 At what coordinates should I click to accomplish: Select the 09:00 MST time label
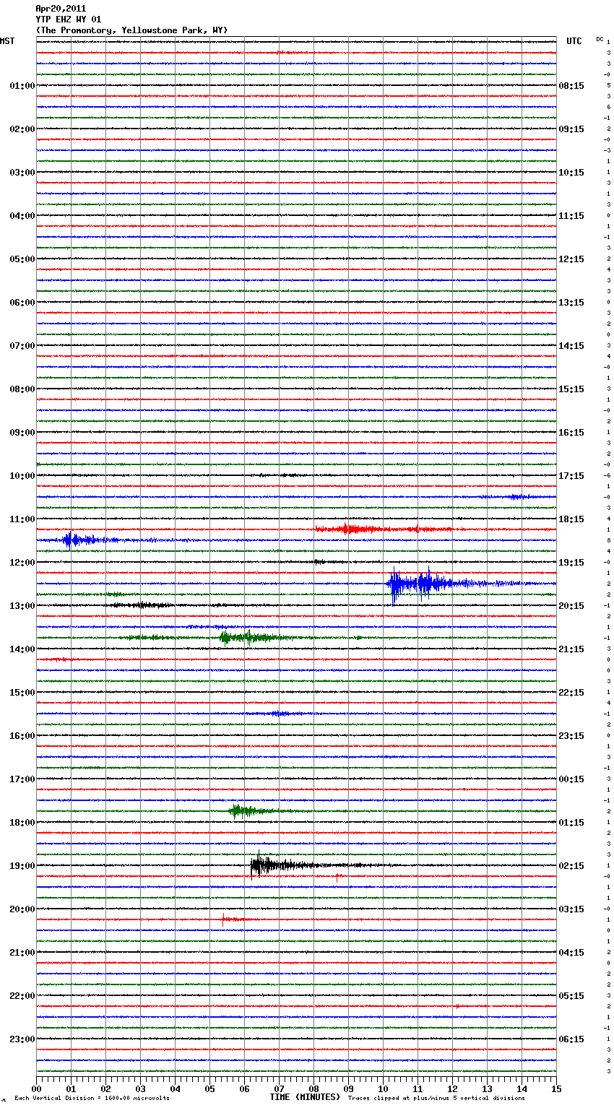pos(22,433)
